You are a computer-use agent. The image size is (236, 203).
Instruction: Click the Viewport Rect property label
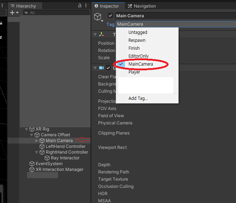[112, 147]
